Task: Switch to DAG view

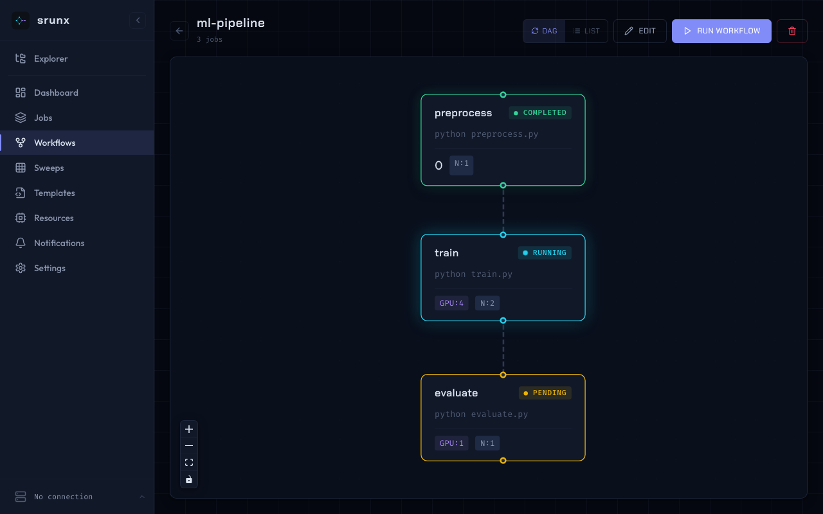Action: coord(544,31)
